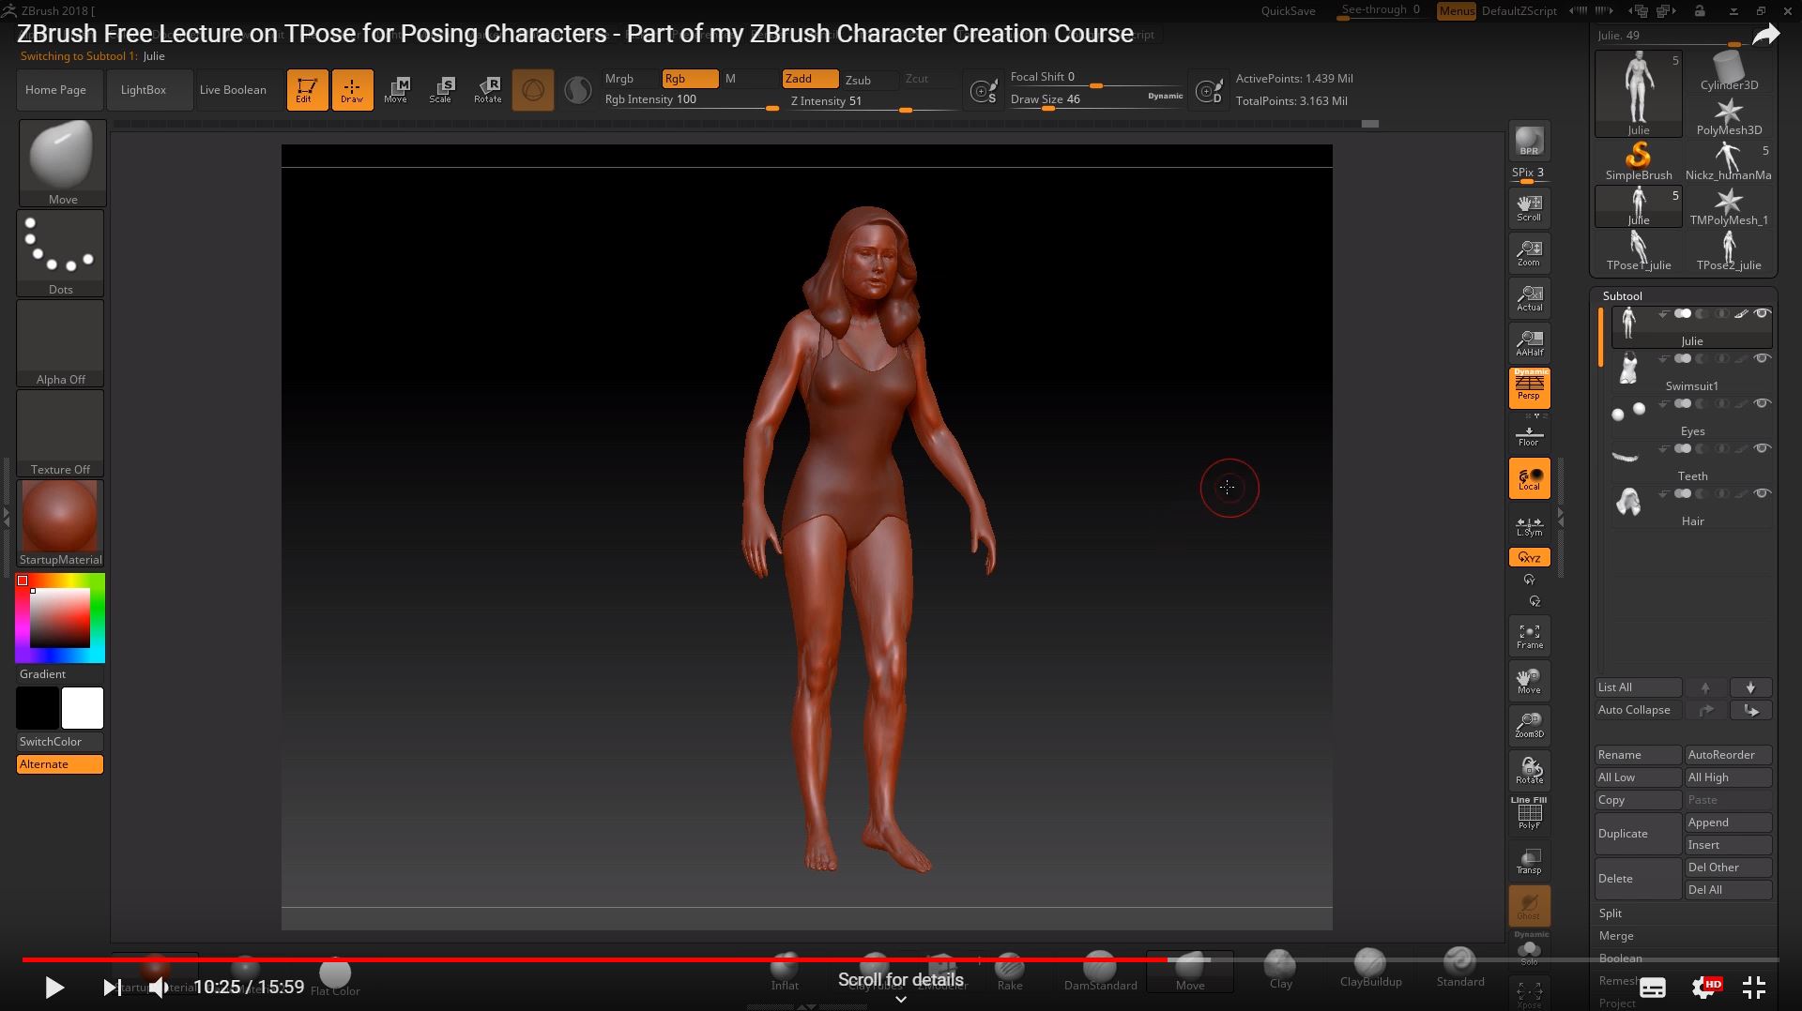This screenshot has height=1011, width=1802.
Task: Toggle PolyF line fill display
Action: [x=1529, y=813]
